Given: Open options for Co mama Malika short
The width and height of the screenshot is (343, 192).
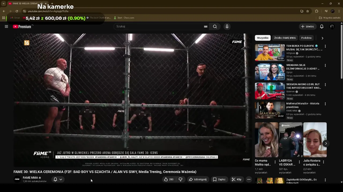Looking at the screenshot, I should pyautogui.click(x=275, y=162).
